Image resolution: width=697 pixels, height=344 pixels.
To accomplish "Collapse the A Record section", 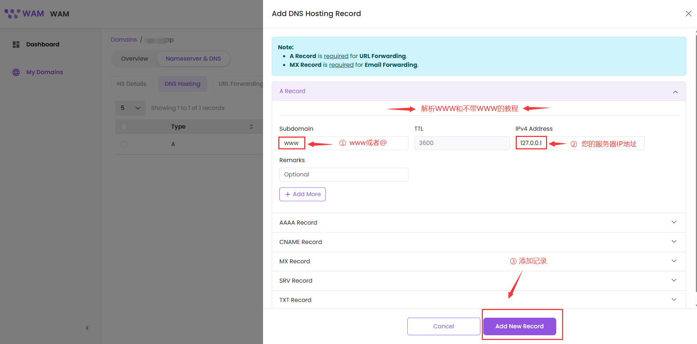I will tap(675, 92).
